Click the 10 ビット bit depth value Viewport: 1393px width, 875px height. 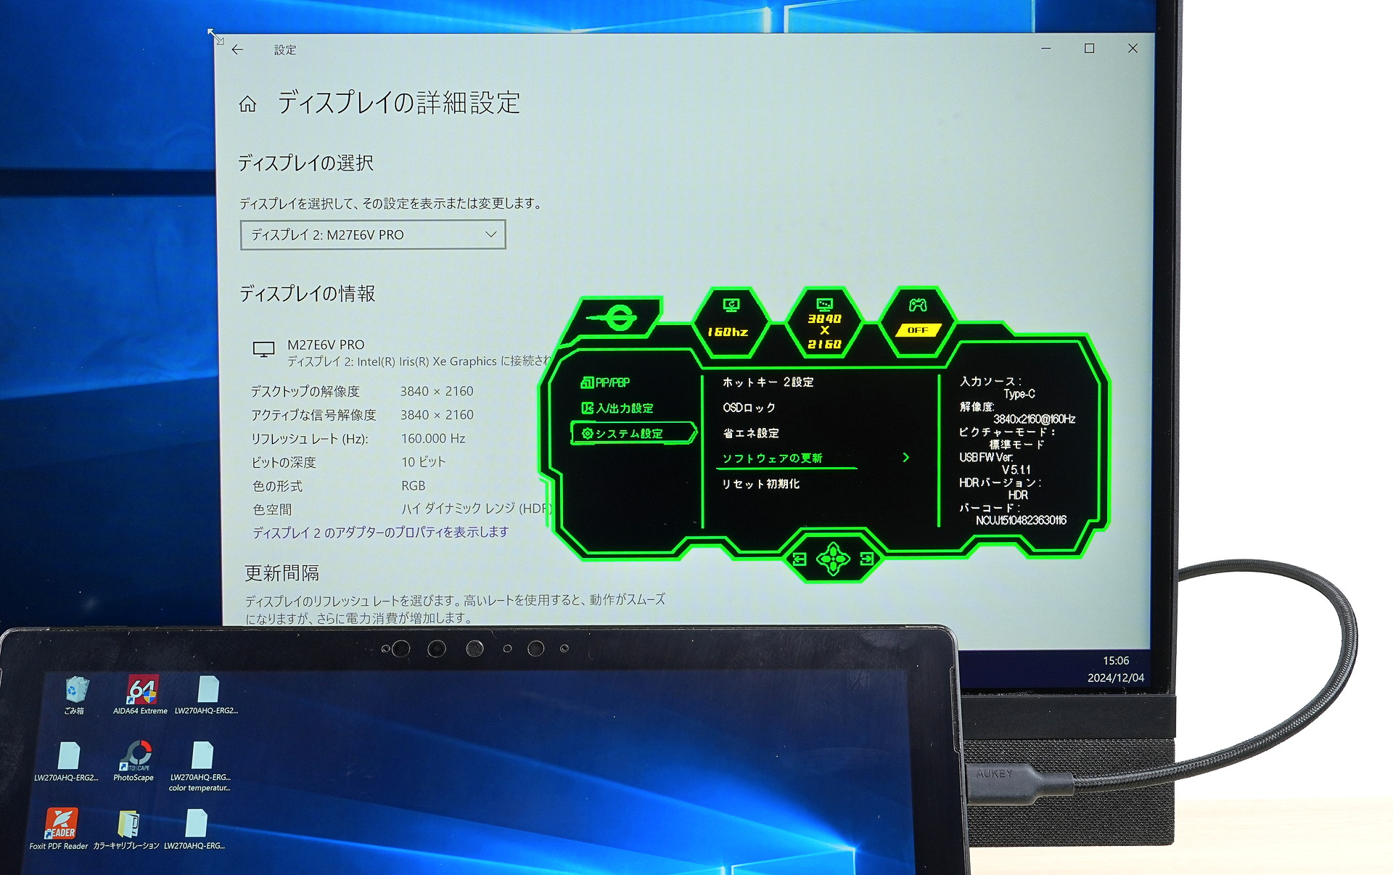click(424, 462)
